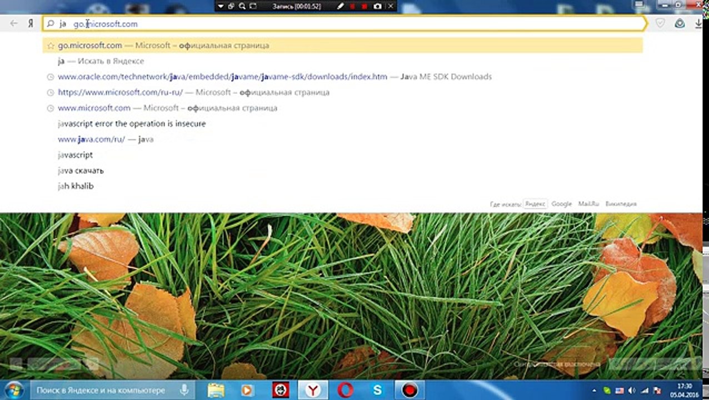Click the recorder screen-region icon

253,6
